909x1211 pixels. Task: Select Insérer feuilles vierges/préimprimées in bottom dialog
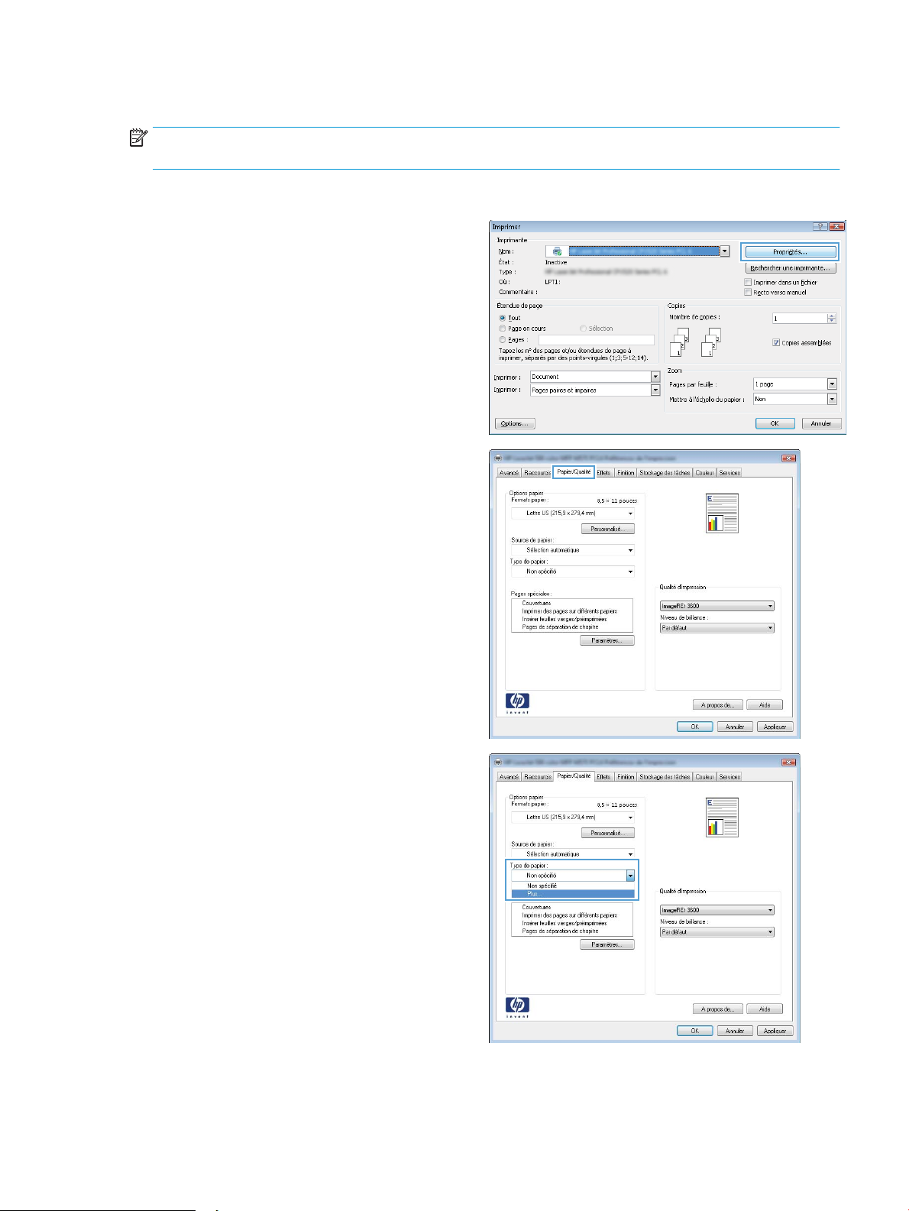pos(564,923)
